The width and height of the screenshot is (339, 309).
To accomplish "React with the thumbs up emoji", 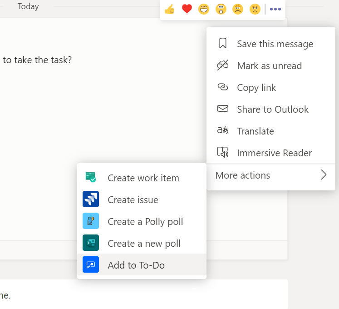I will 170,9.
